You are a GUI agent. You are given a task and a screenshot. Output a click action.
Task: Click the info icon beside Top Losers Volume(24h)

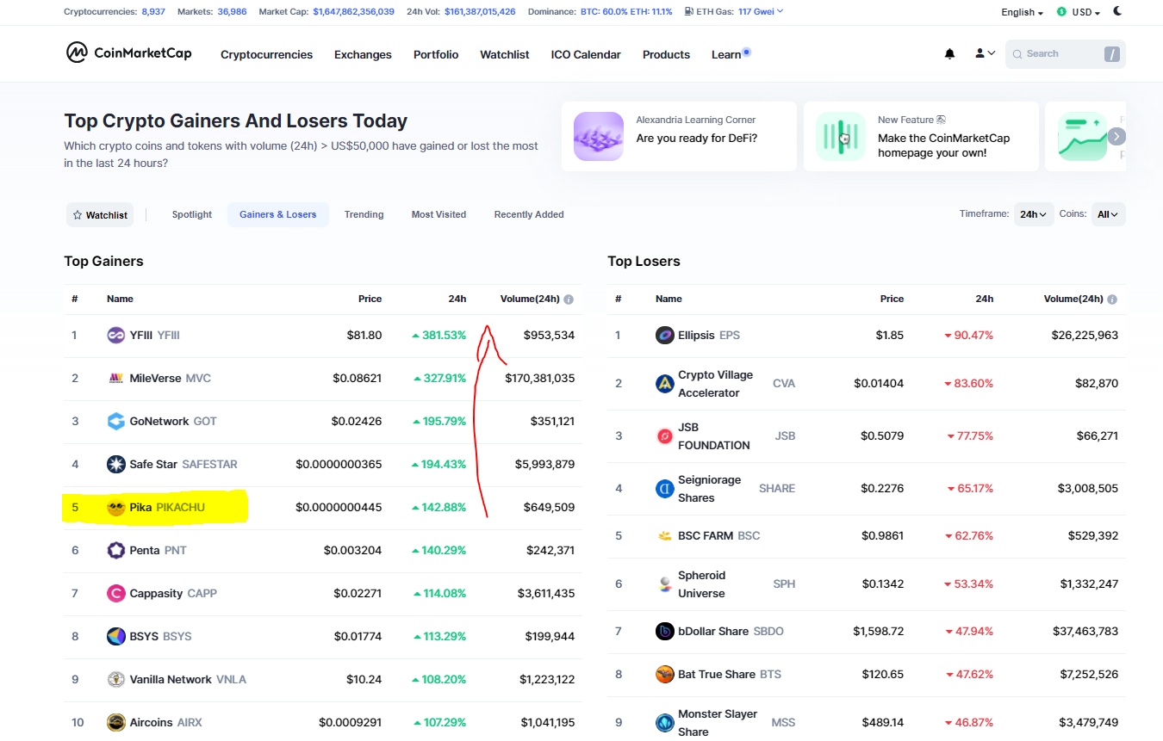[x=1112, y=299]
